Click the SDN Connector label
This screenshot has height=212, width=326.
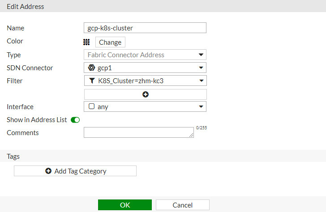30,68
